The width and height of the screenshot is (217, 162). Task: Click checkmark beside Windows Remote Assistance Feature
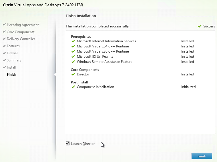pos(73,61)
